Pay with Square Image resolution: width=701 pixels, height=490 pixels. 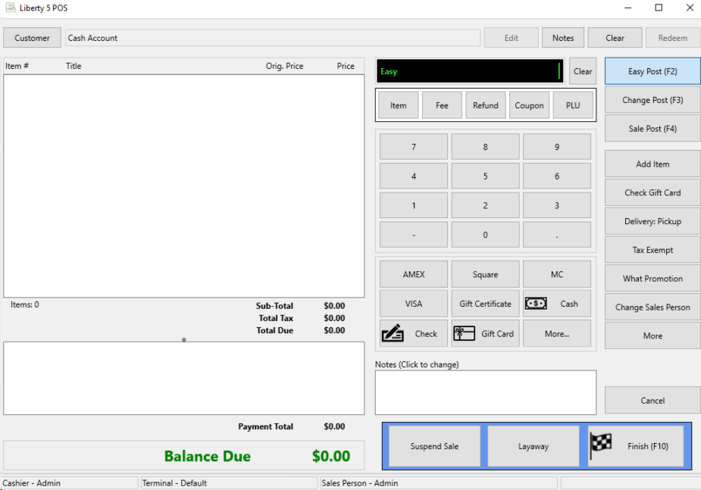click(x=485, y=274)
